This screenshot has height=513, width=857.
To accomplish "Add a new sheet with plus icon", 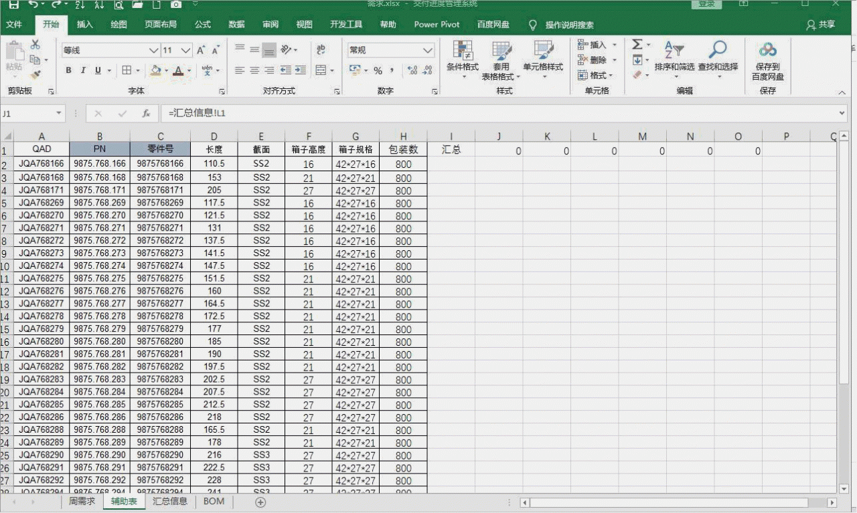I will tap(260, 502).
